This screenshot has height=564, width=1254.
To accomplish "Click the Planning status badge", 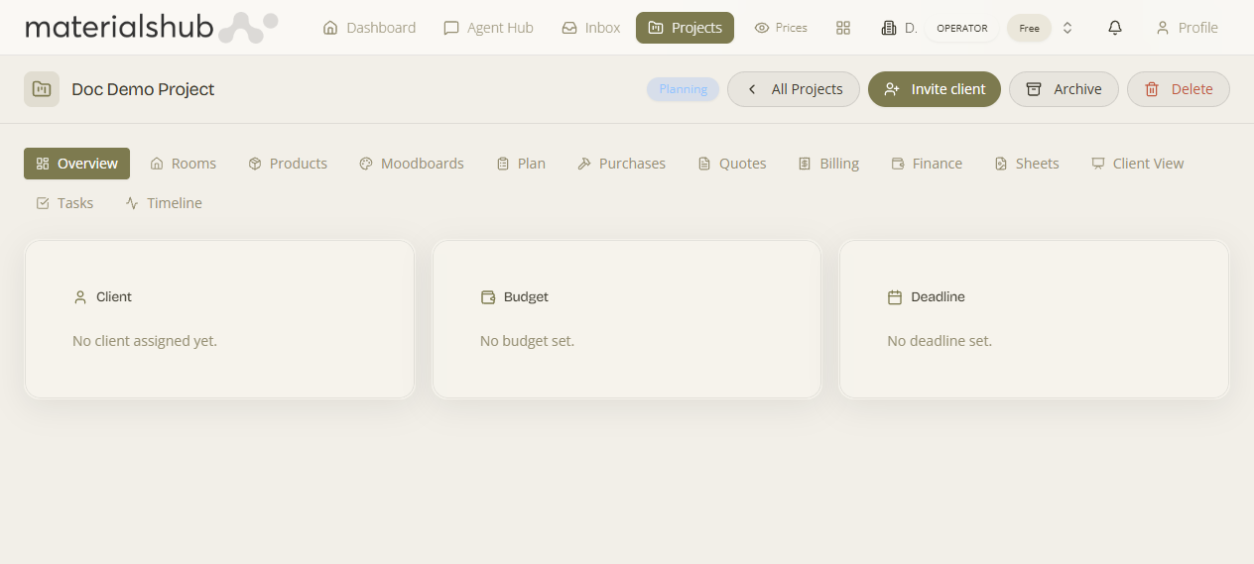I will [683, 89].
